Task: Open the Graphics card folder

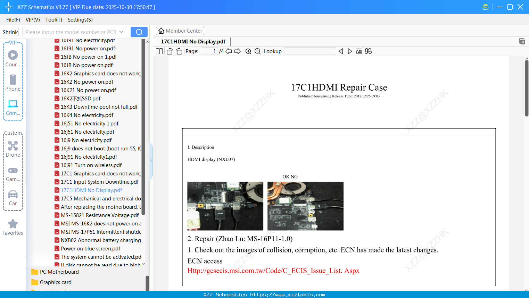Action: [51, 282]
